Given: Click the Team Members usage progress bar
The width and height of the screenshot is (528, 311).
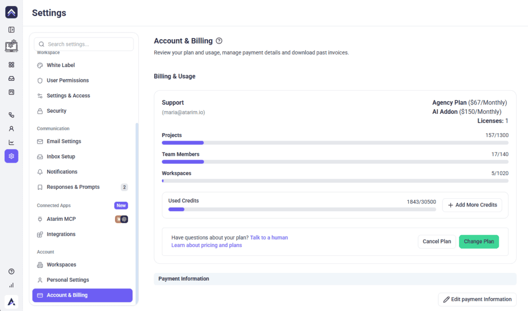Looking at the screenshot, I should click(x=335, y=162).
